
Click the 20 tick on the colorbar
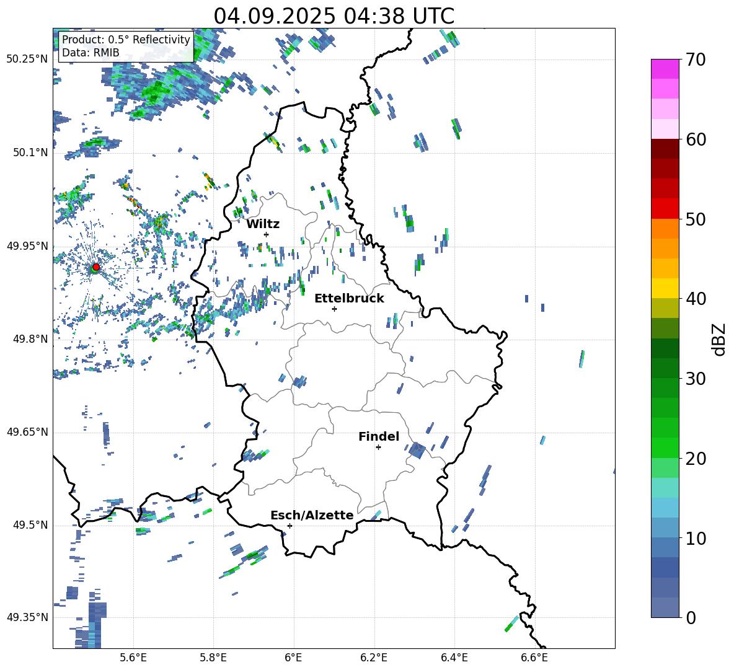tap(696, 459)
